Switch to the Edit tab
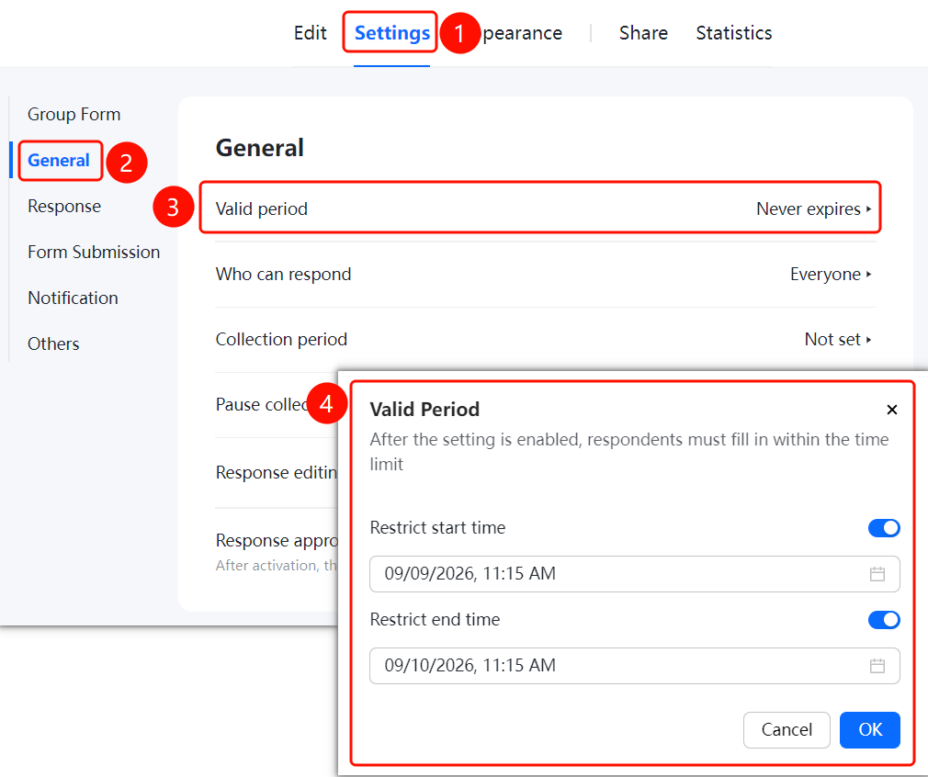Screen dimensions: 928x777 311,32
